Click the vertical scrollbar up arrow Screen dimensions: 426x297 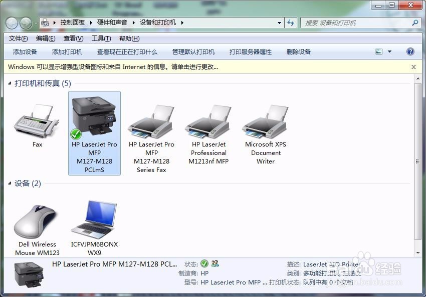[x=418, y=78]
